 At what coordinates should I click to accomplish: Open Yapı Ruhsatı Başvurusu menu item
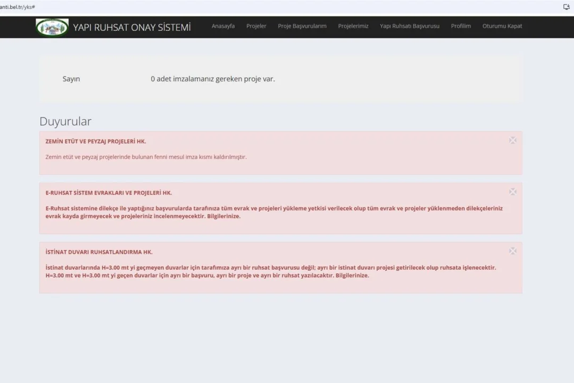tap(409, 26)
